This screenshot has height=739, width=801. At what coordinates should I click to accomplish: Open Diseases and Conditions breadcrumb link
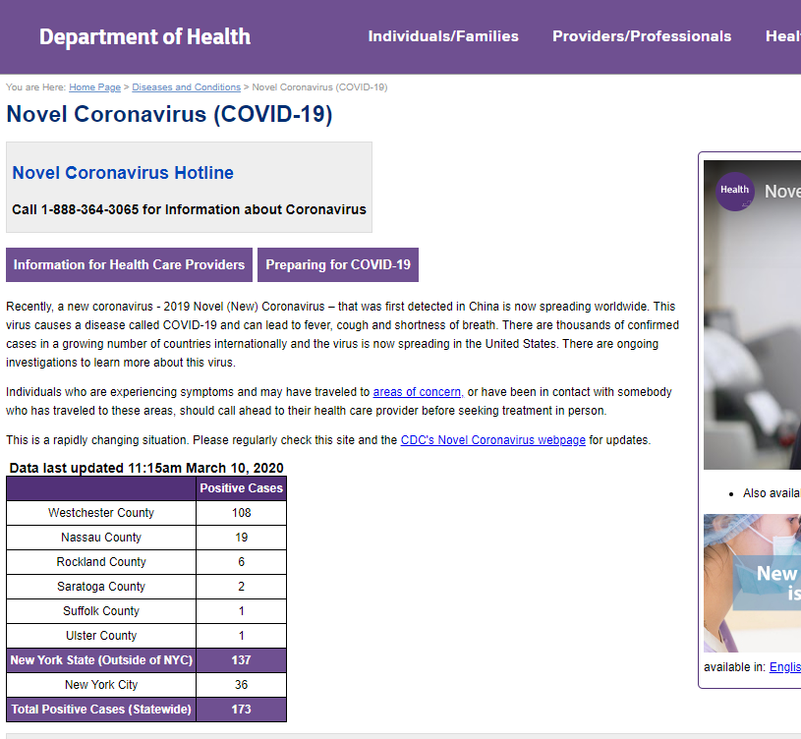pos(186,87)
